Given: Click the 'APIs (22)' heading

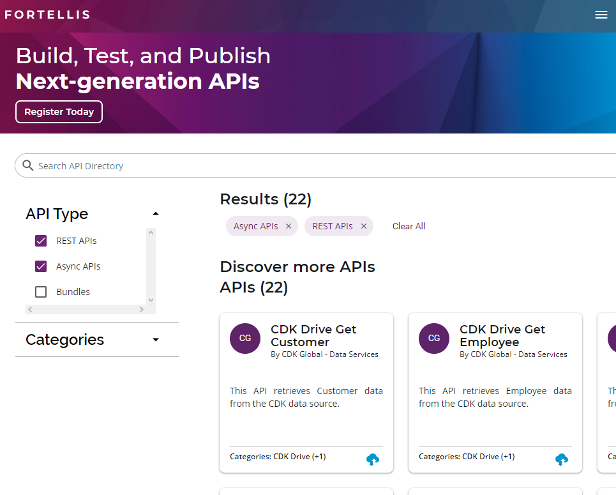Looking at the screenshot, I should 254,287.
